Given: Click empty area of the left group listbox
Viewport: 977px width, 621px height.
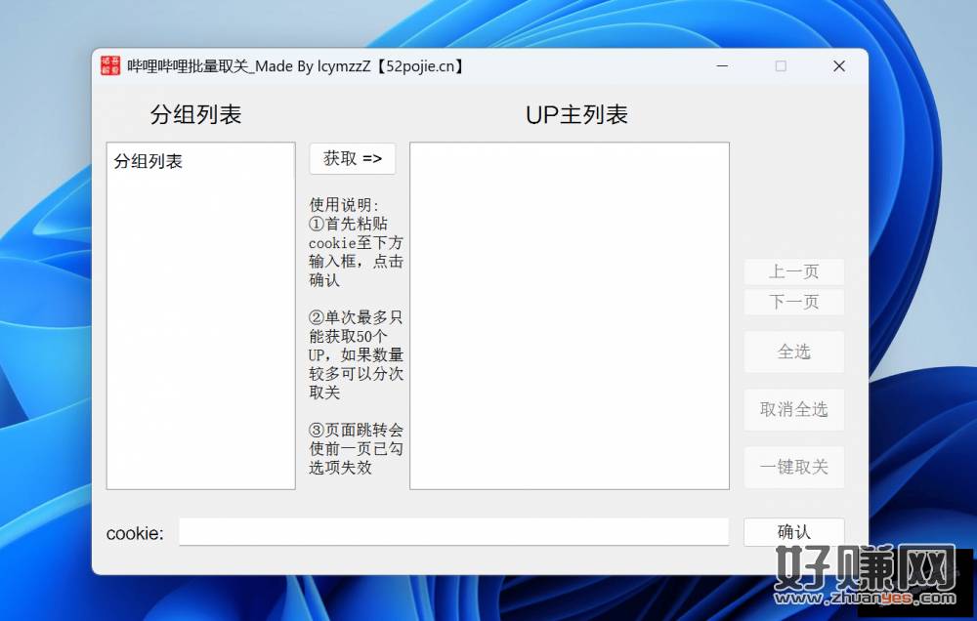Looking at the screenshot, I should [x=200, y=342].
